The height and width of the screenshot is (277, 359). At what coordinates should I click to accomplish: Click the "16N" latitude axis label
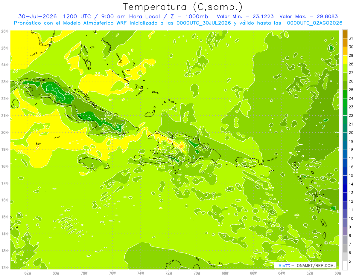tap(4, 200)
